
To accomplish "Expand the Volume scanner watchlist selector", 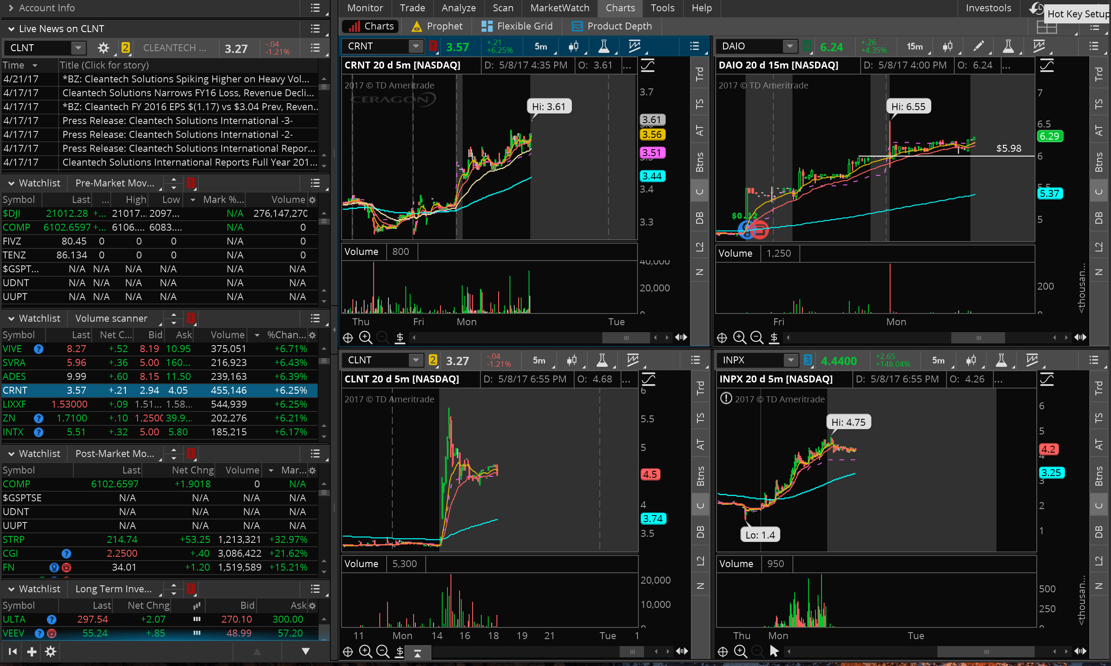I will [x=112, y=318].
